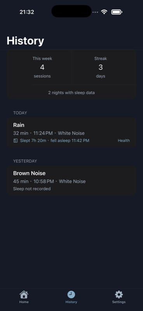Tap the TODAY section header
The height and width of the screenshot is (311, 143).
click(20, 113)
